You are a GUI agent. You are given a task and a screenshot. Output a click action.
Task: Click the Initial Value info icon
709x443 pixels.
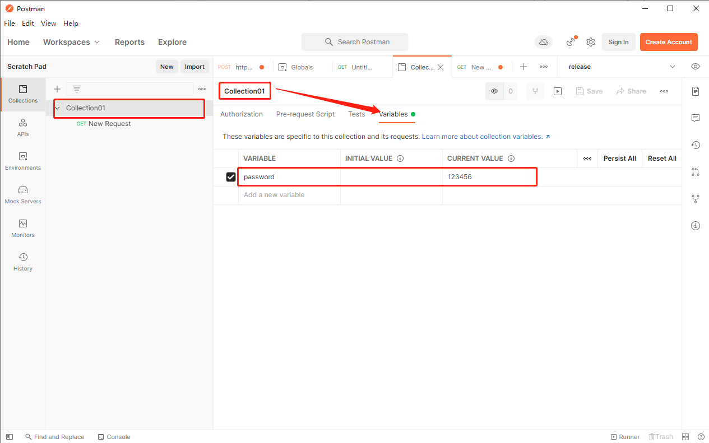click(x=400, y=158)
